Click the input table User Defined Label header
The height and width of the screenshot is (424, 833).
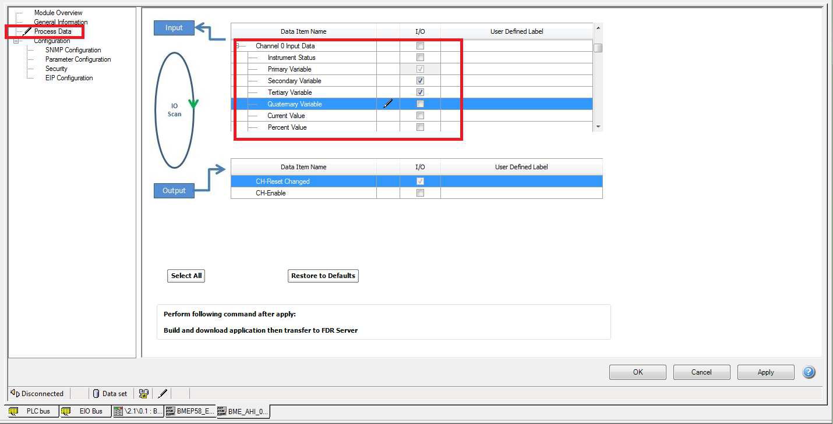517,31
